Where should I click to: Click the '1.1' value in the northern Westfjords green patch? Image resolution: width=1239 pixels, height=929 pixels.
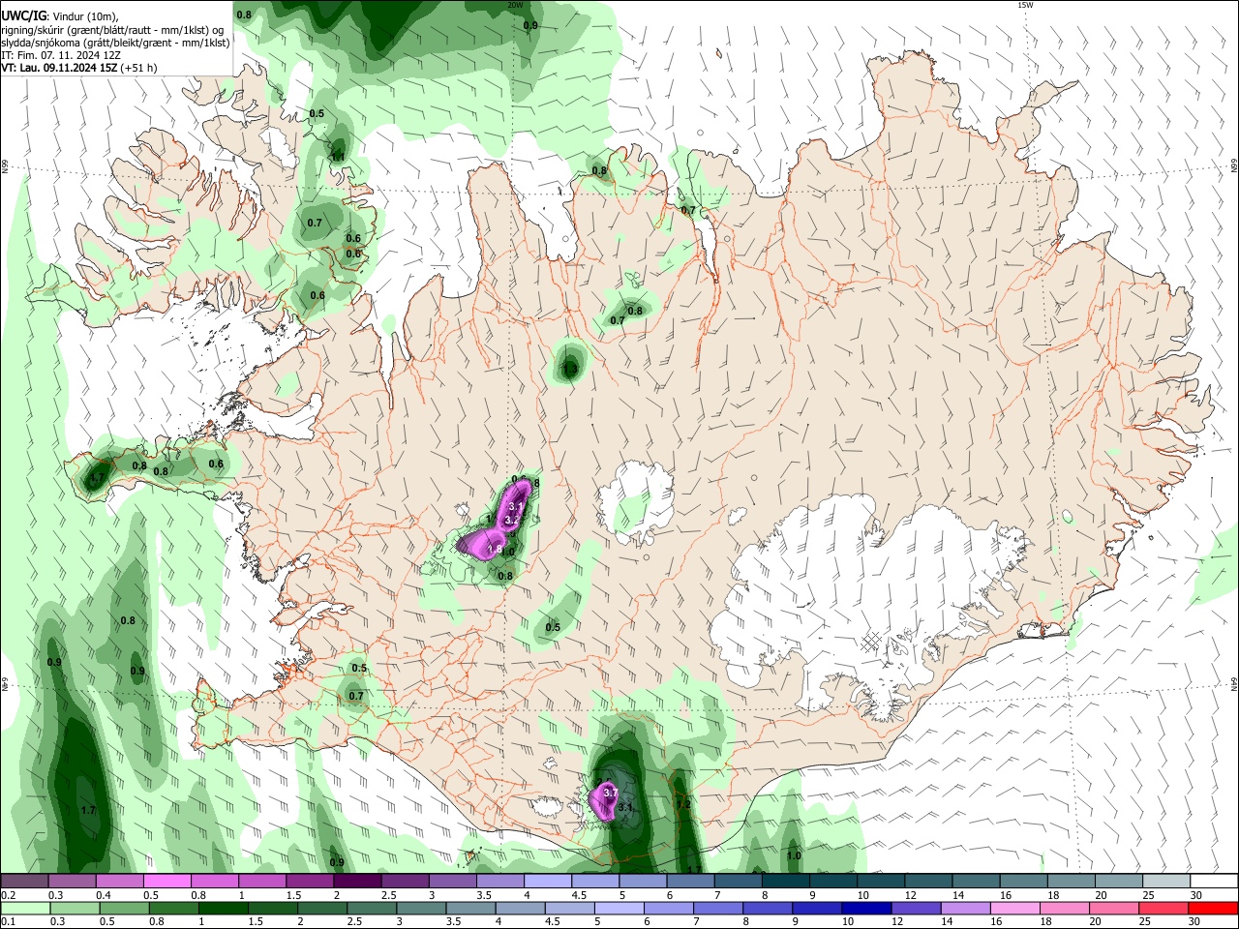tap(339, 156)
